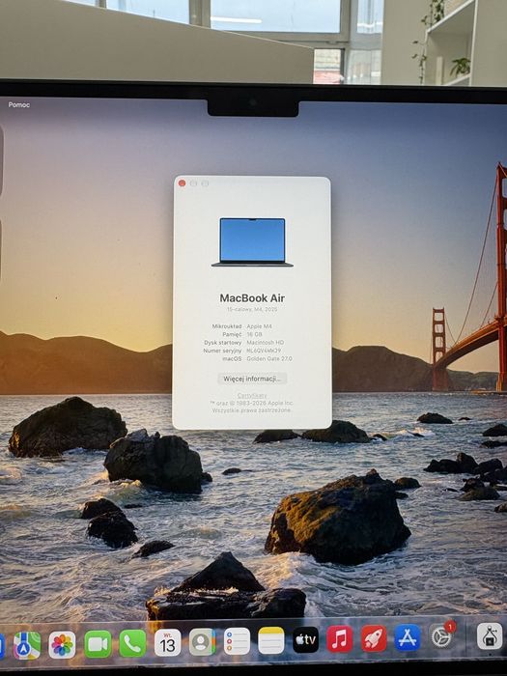Click the MacBook Air laptop image

click(253, 242)
